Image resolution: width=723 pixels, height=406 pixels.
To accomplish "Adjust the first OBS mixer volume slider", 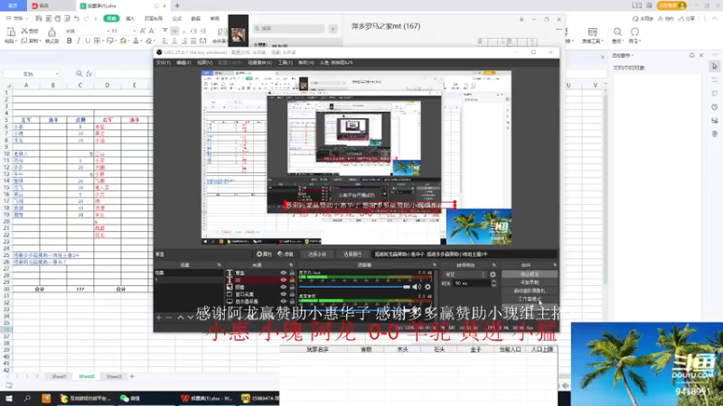I will 354,287.
